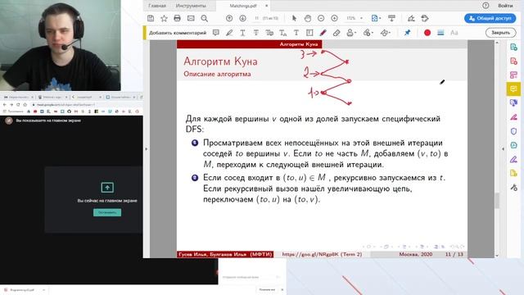Expand the left navigation pane arrow
This screenshot has width=524, height=295.
146,149
